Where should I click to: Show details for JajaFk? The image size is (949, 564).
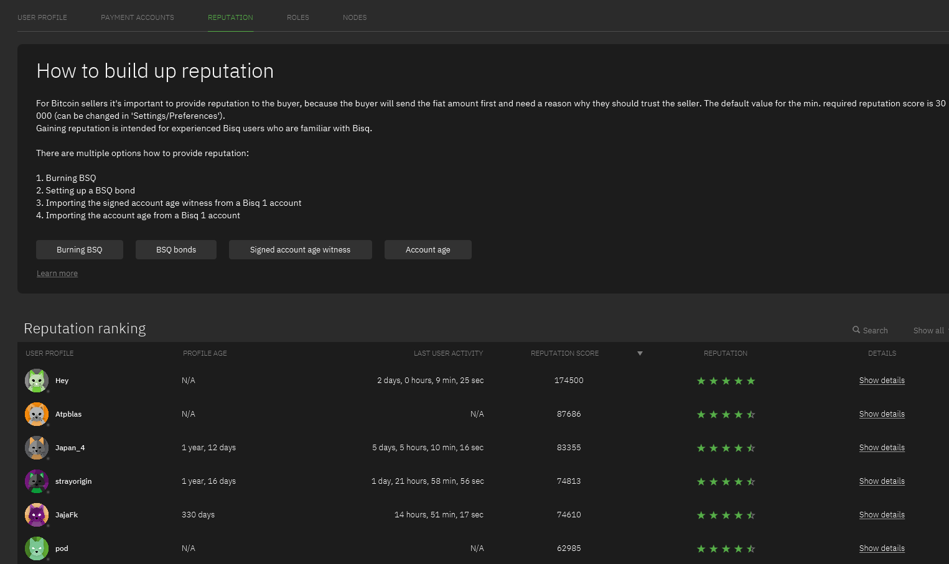coord(882,515)
